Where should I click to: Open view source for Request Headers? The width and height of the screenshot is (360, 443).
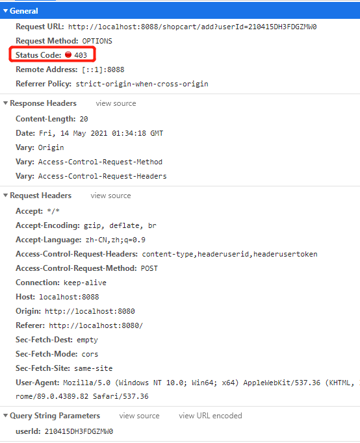[110, 196]
